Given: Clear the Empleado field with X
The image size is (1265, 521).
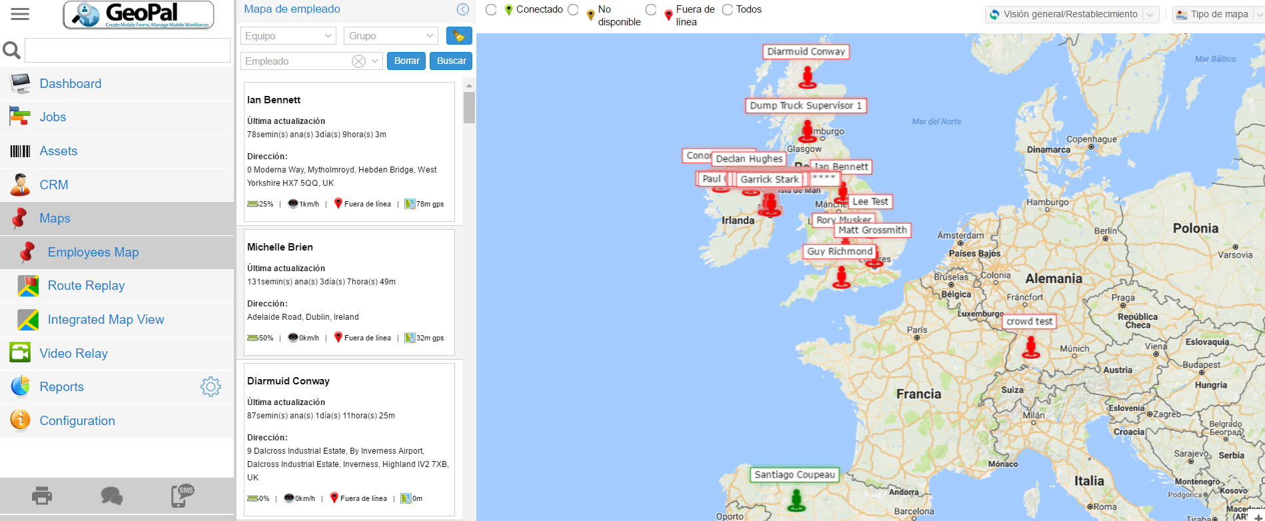Looking at the screenshot, I should coord(358,61).
